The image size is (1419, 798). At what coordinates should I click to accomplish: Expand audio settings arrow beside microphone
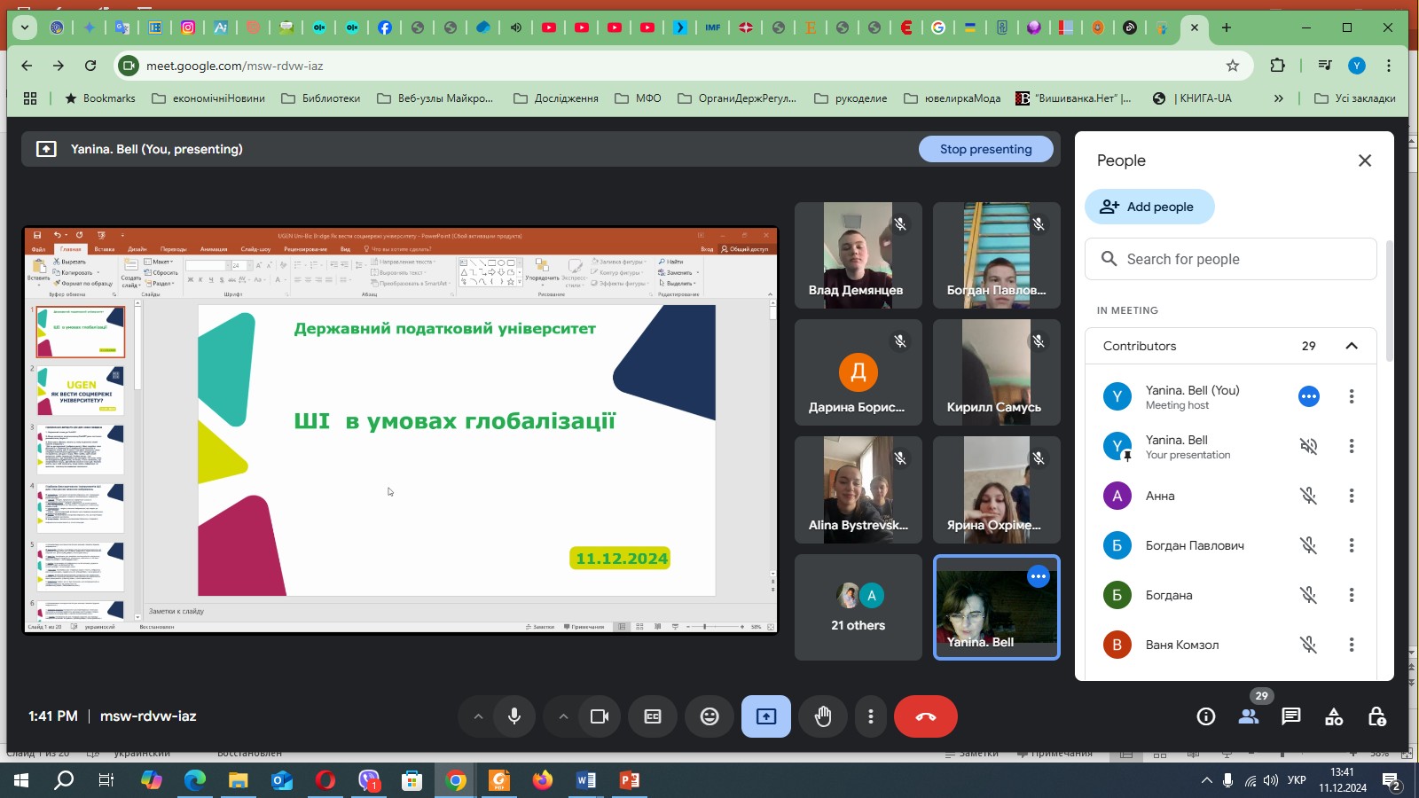tap(478, 716)
